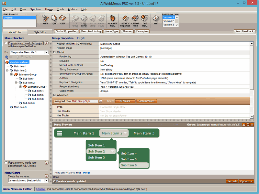Switch to the Style Editor tab
The width and height of the screenshot is (259, 194).
pos(40,32)
